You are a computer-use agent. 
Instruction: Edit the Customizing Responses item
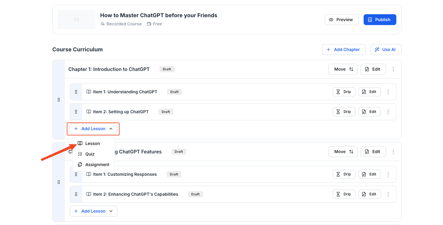tap(370, 174)
